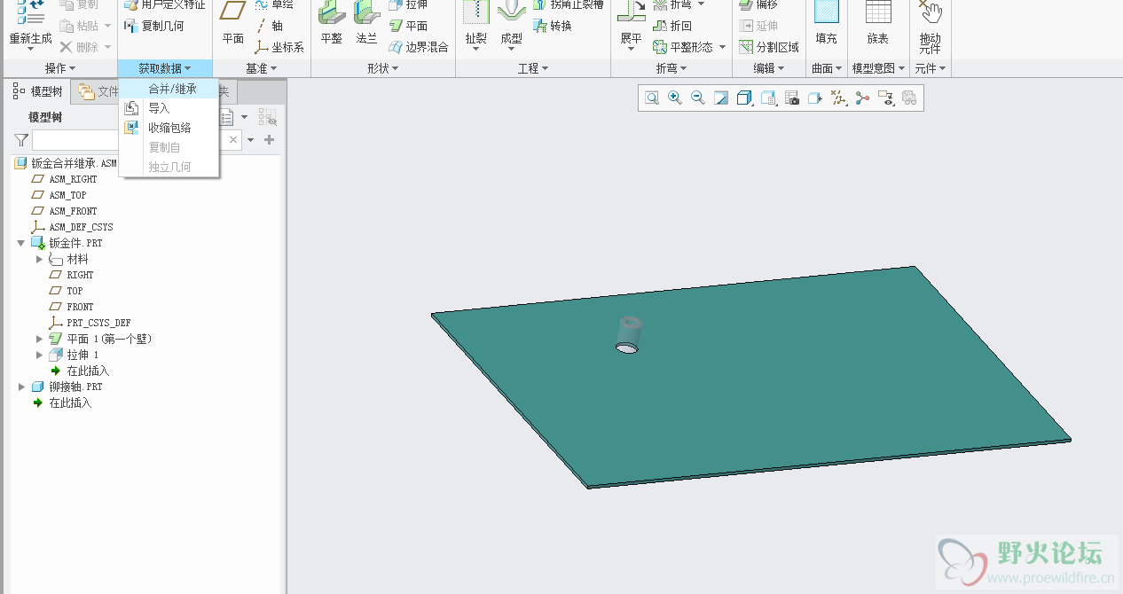The height and width of the screenshot is (594, 1123).
Task: Expand the Engineering (工程) group dropdown
Action: point(533,68)
